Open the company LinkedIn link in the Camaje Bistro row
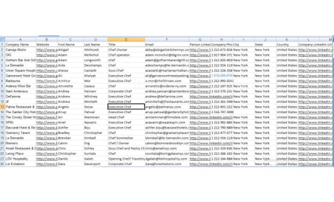334x202 pixels. pyautogui.click(x=315, y=50)
